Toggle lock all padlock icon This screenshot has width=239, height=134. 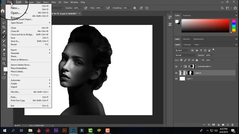[x=197, y=60]
